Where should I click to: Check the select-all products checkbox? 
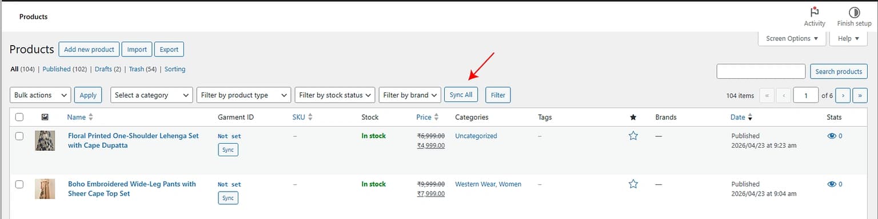point(19,117)
